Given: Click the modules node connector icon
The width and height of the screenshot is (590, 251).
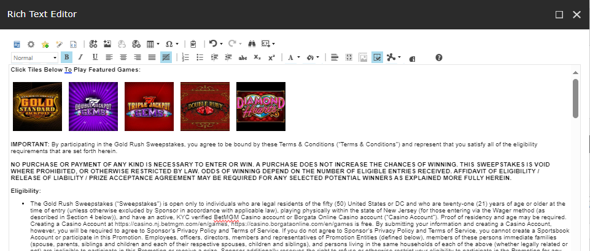Looking at the screenshot, I should pos(391,58).
